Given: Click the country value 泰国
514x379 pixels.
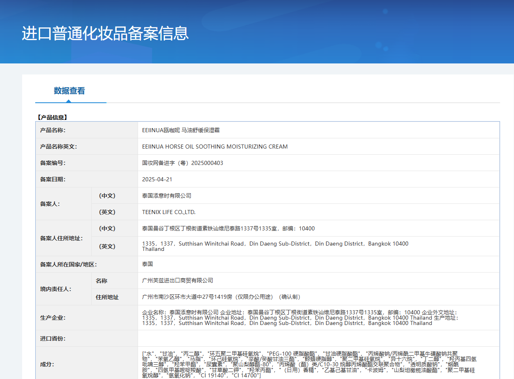Looking at the screenshot, I should tap(147, 264).
